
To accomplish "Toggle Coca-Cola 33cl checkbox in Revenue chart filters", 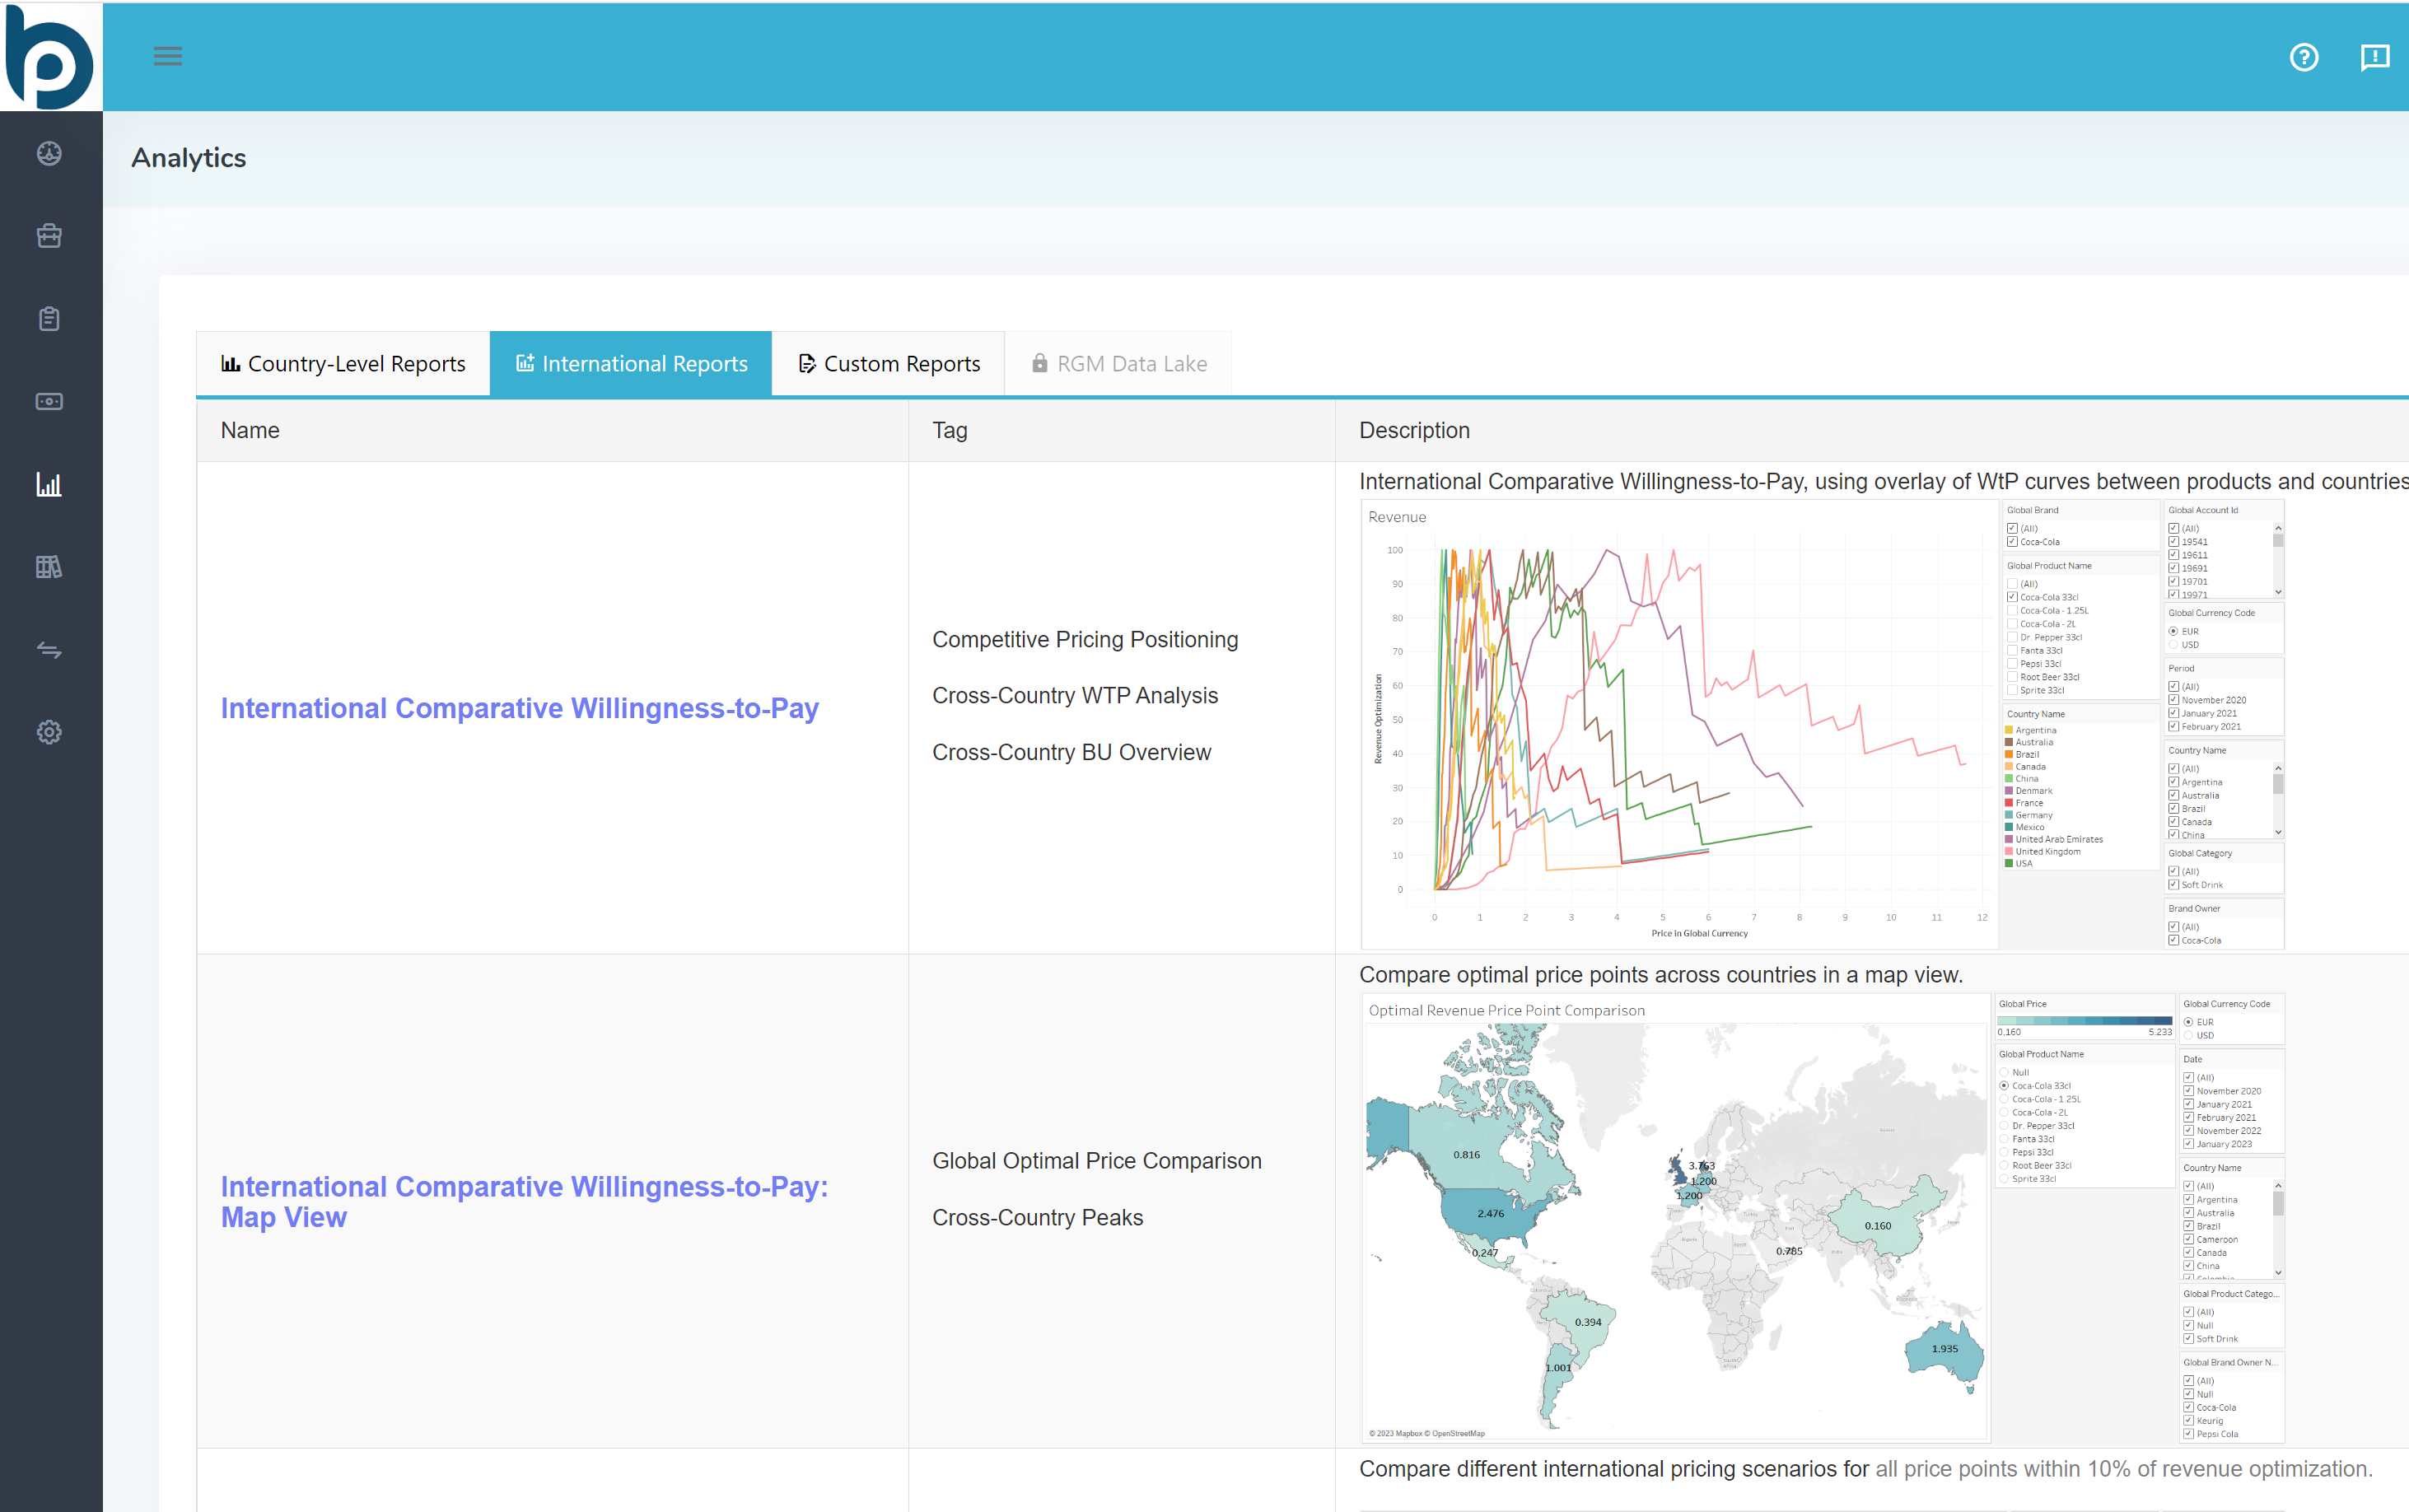I will [x=2012, y=597].
